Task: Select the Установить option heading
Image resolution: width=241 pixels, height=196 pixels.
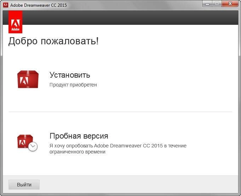Action: (70, 75)
